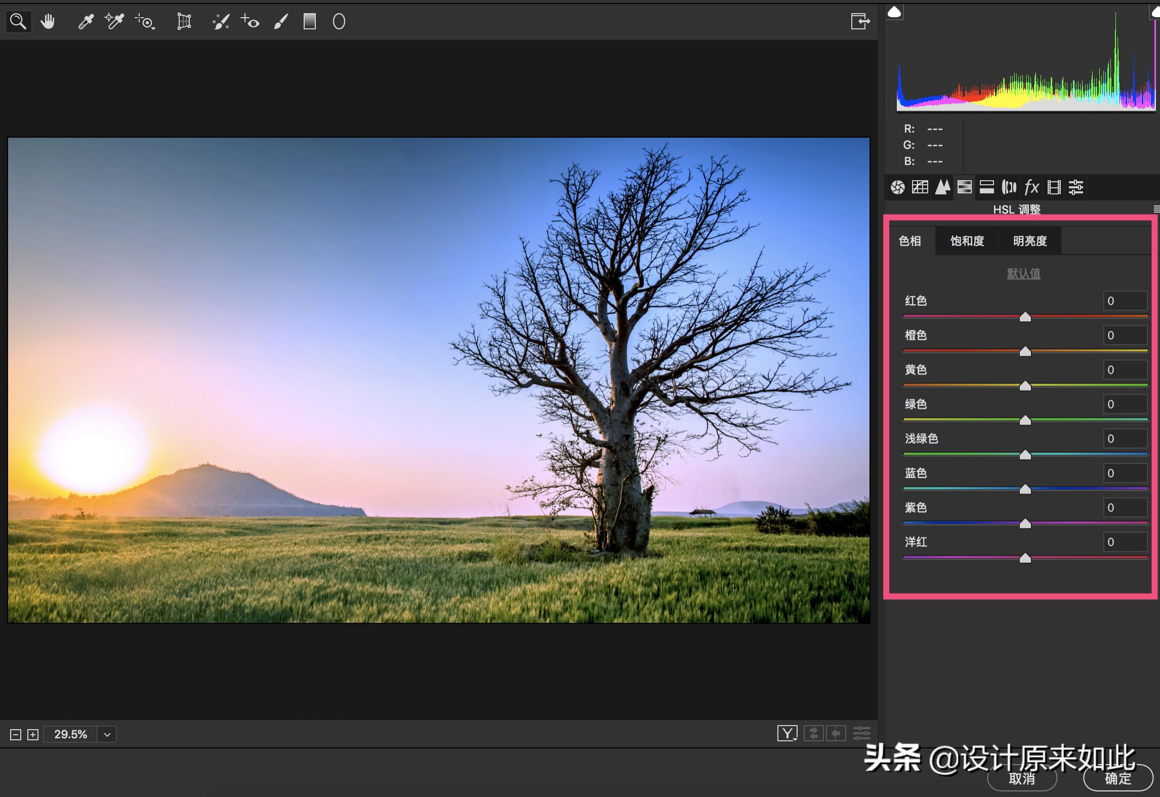Viewport: 1160px width, 797px height.
Task: Select the White Balance eyedropper tool
Action: [86, 21]
